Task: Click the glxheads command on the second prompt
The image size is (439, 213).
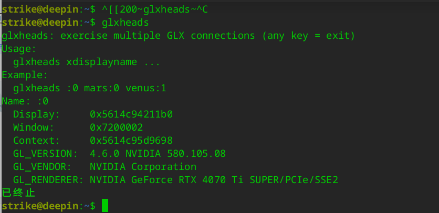Action: tap(125, 23)
